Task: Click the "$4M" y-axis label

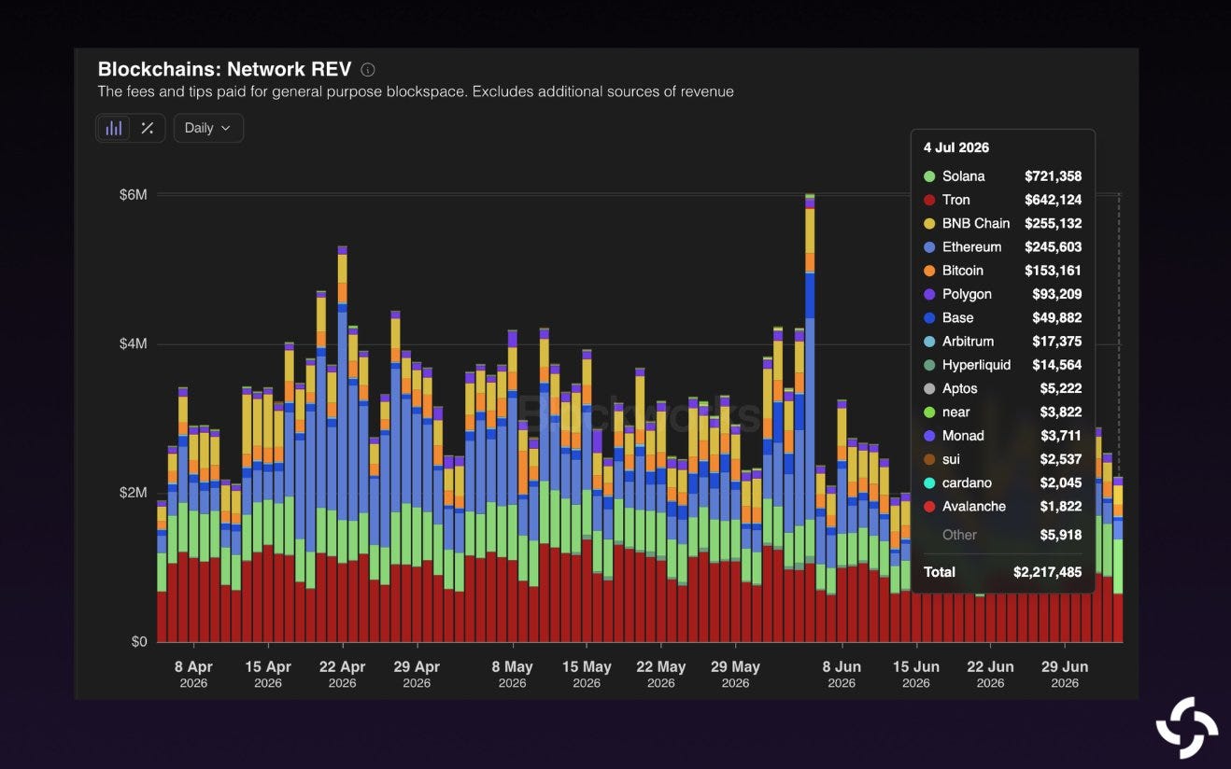Action: 133,343
